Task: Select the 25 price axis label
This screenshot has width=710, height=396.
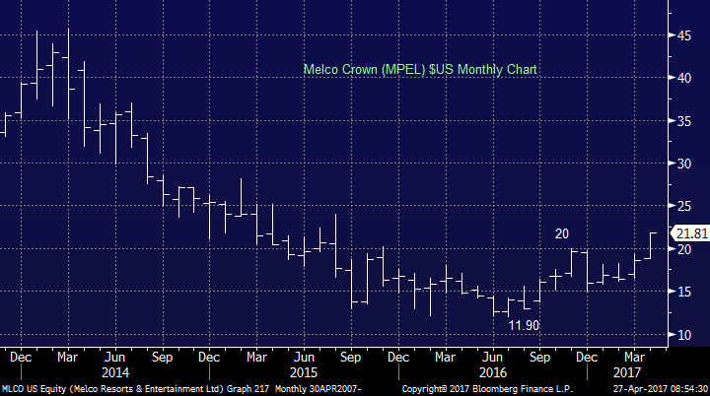Action: (684, 206)
